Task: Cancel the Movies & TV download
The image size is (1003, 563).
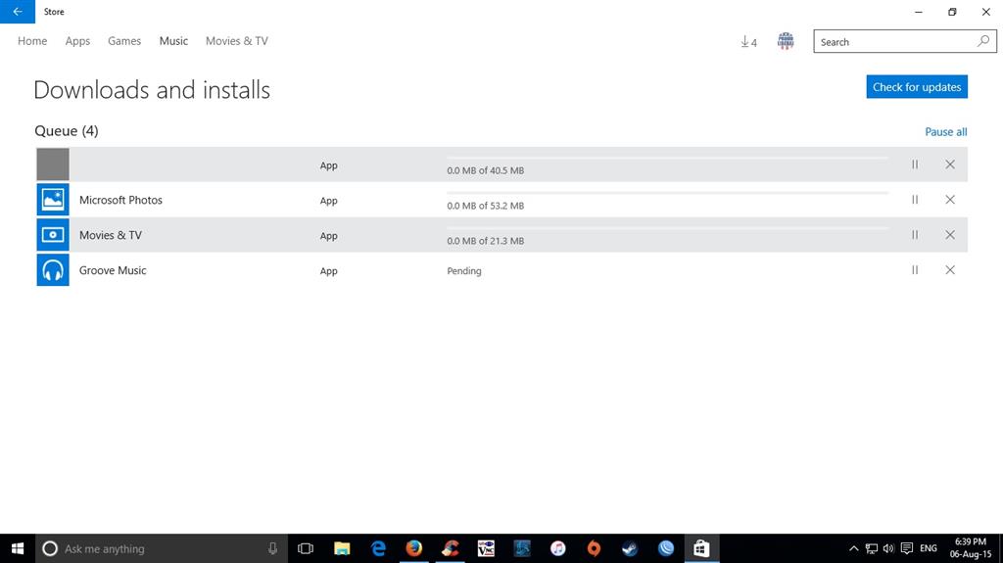Action: pos(950,235)
